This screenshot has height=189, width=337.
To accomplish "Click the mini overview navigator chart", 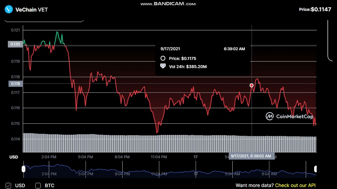I will [170, 169].
